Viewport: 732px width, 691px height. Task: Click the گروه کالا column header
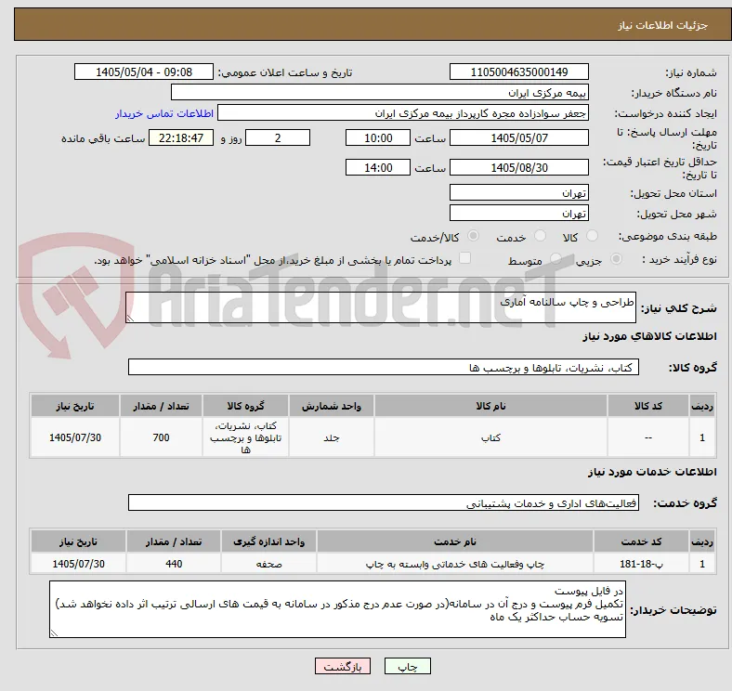click(245, 405)
